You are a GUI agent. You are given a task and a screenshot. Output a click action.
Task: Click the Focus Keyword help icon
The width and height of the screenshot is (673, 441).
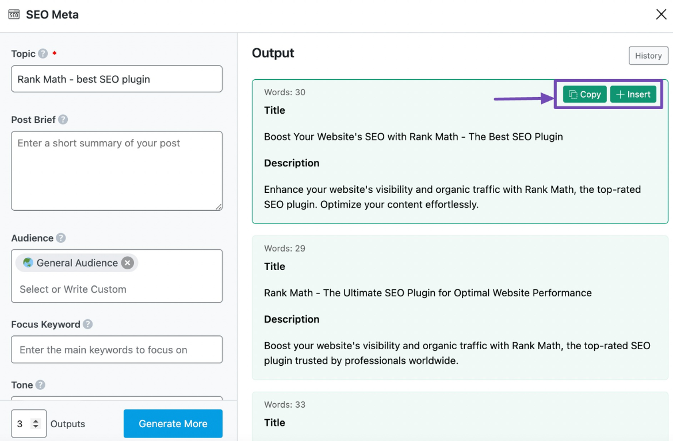(87, 324)
